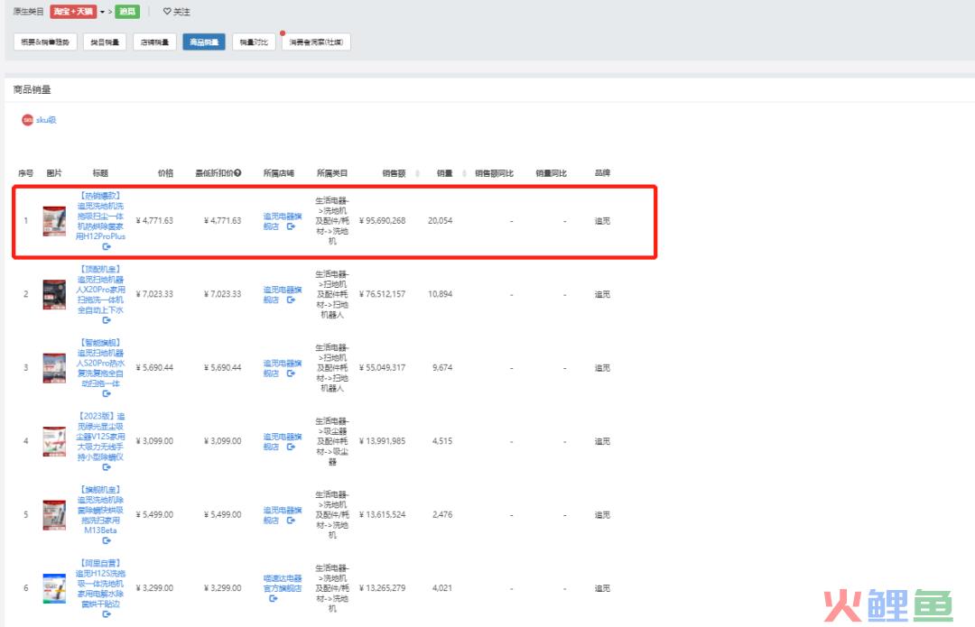The height and width of the screenshot is (627, 975).
Task: Open external link icon under X20Pro title
Action: tap(107, 320)
